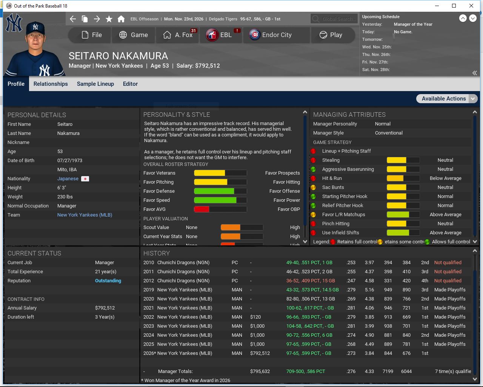Toggle the Stealing control indicator
The height and width of the screenshot is (387, 483).
[313, 160]
